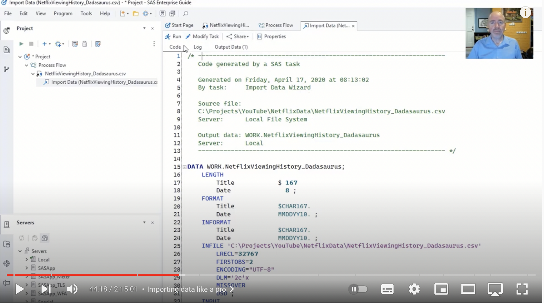Expand the Local server node
Image resolution: width=544 pixels, height=303 pixels.
point(27,260)
